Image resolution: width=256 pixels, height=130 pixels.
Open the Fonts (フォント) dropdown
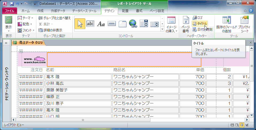point(26,30)
